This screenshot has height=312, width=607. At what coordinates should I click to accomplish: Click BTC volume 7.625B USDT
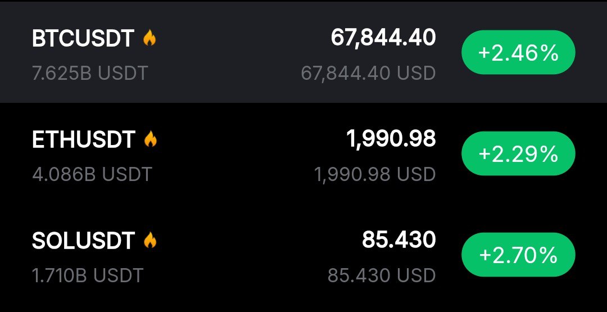point(90,73)
